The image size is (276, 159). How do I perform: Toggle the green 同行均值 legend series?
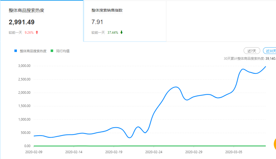click(x=60, y=51)
